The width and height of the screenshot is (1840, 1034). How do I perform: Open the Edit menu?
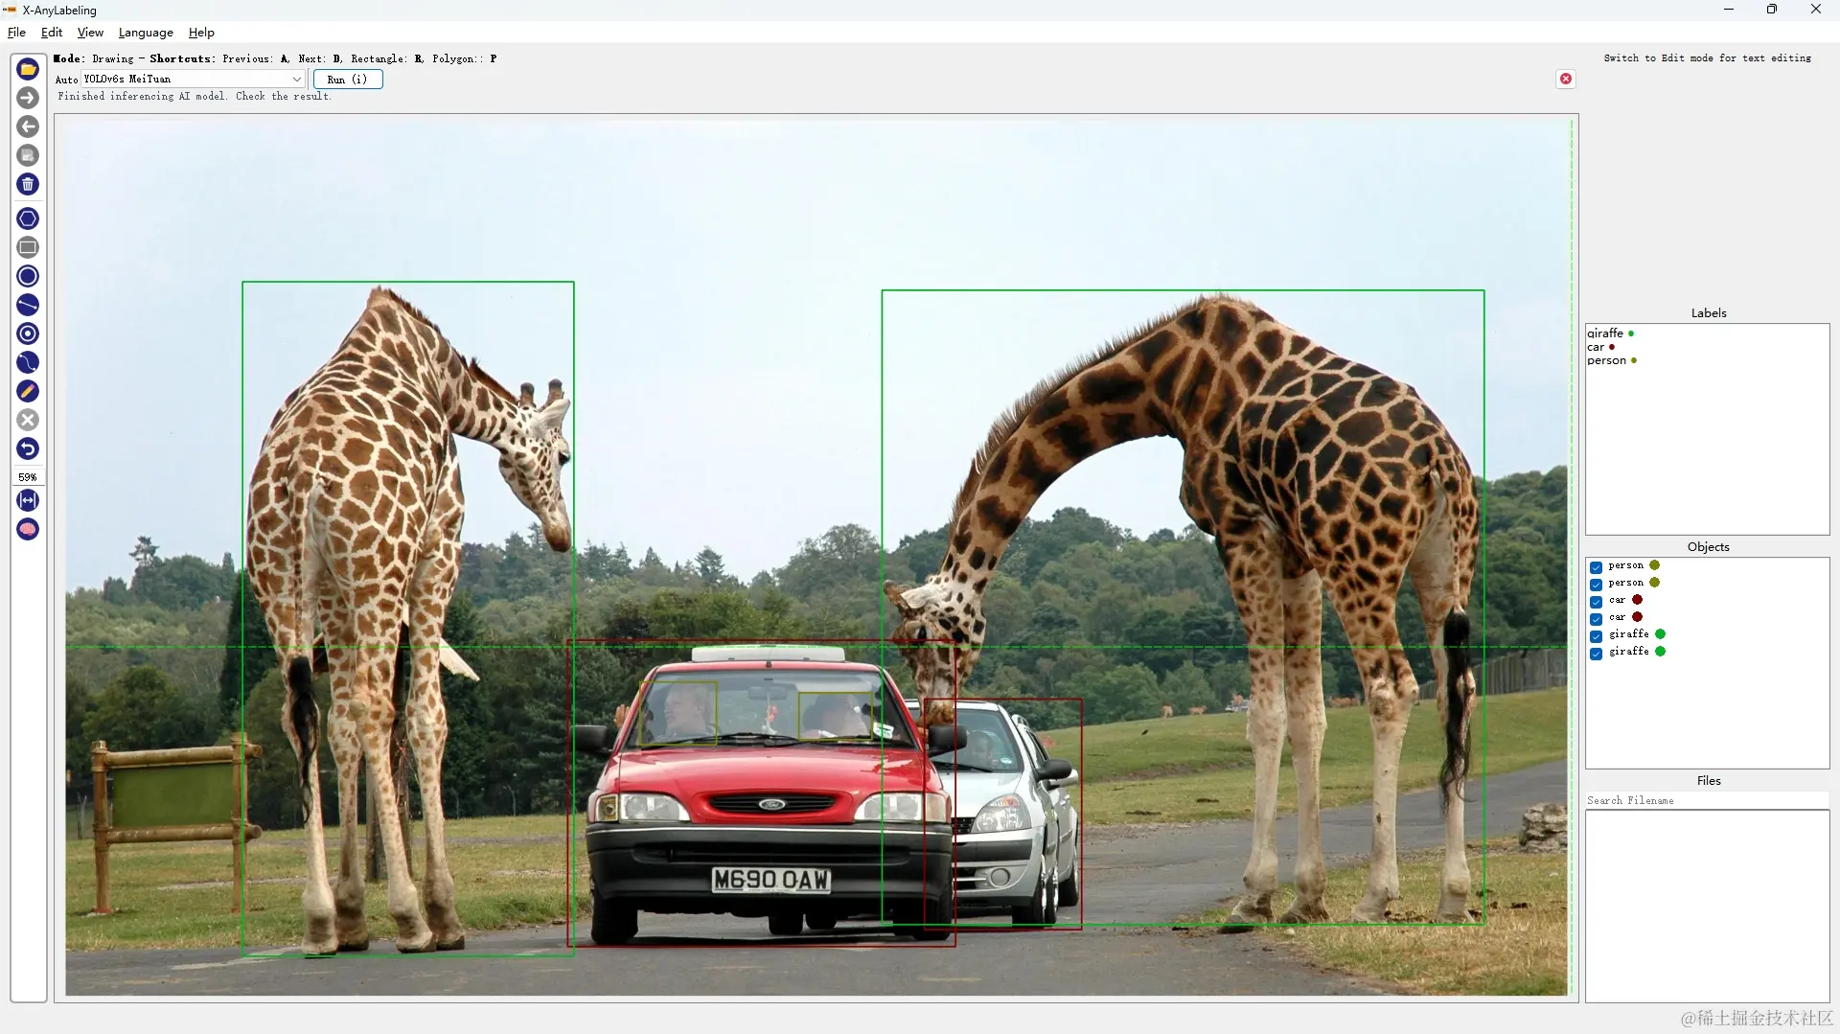52,33
